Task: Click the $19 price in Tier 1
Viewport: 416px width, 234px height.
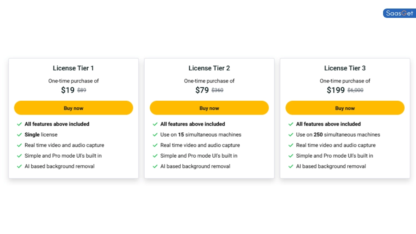Action: click(68, 90)
